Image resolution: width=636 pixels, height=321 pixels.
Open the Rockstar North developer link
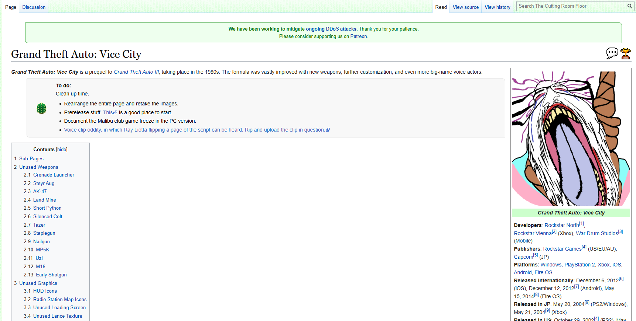(562, 225)
